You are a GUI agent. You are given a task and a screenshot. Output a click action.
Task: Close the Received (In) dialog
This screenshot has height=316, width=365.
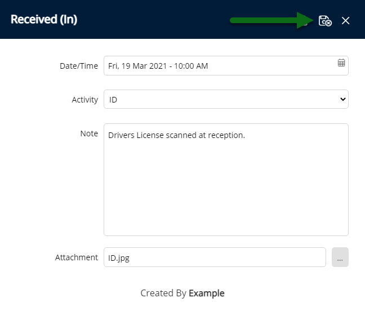coord(345,20)
